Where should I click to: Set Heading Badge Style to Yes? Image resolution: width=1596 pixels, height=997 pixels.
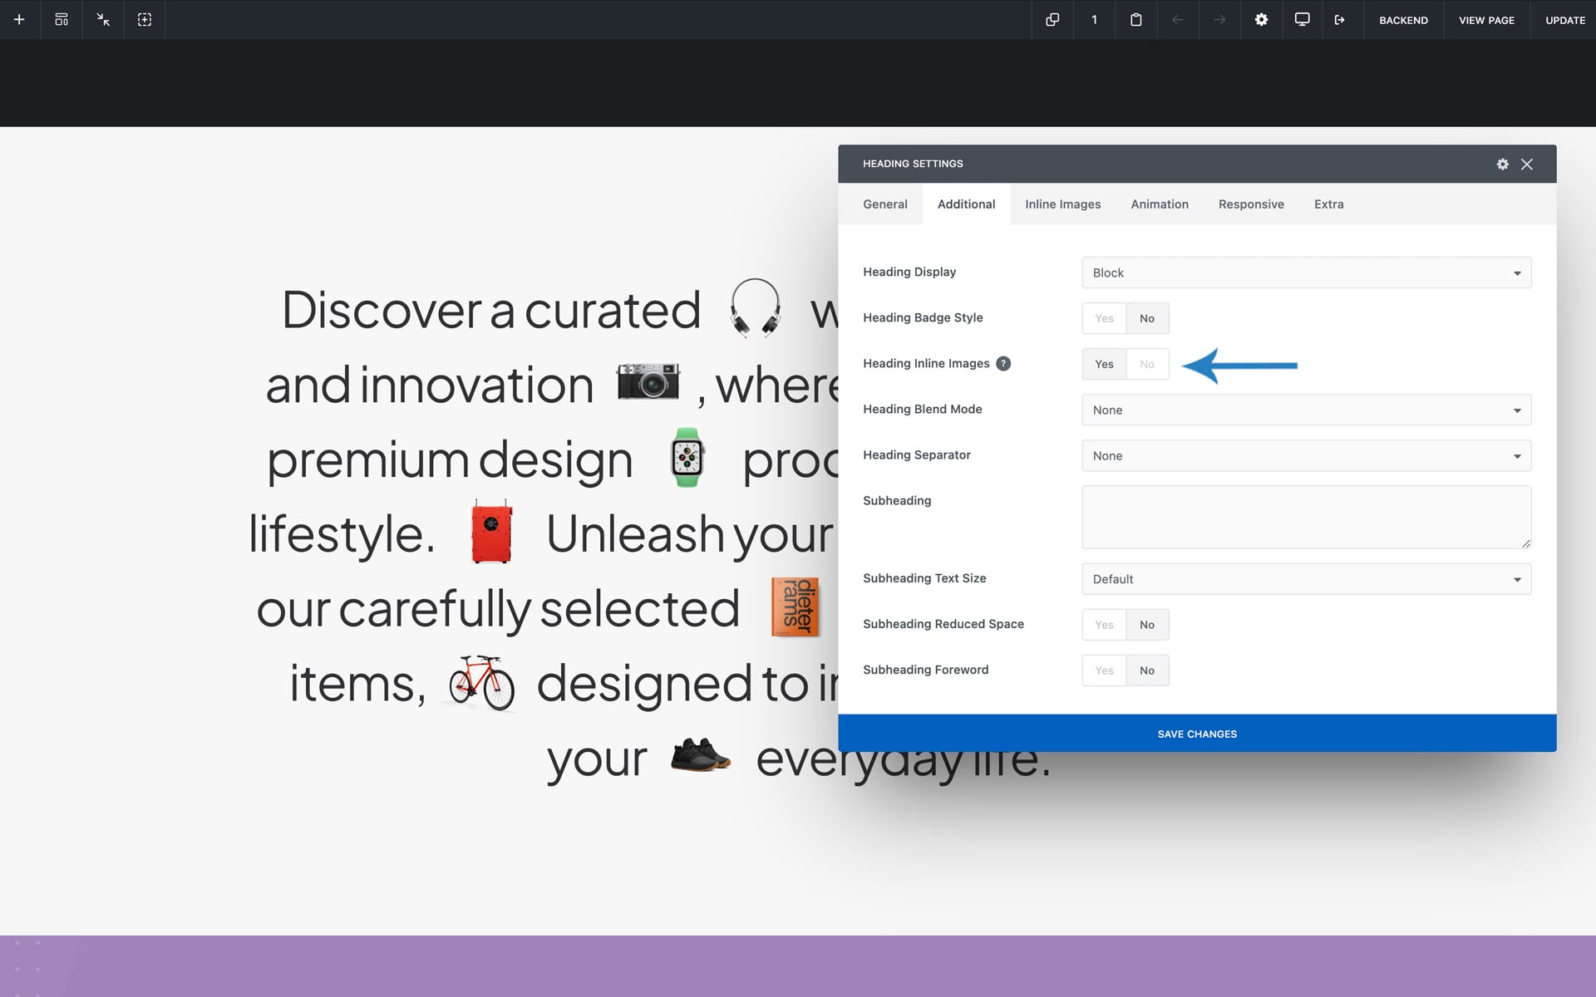click(x=1104, y=318)
